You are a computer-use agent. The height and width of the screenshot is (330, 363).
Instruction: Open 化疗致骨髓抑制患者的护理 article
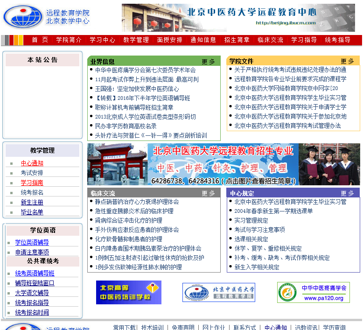click(x=128, y=239)
